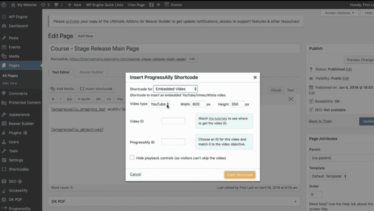Check Hide playback controls checkbox
The height and width of the screenshot is (211, 374).
132,157
